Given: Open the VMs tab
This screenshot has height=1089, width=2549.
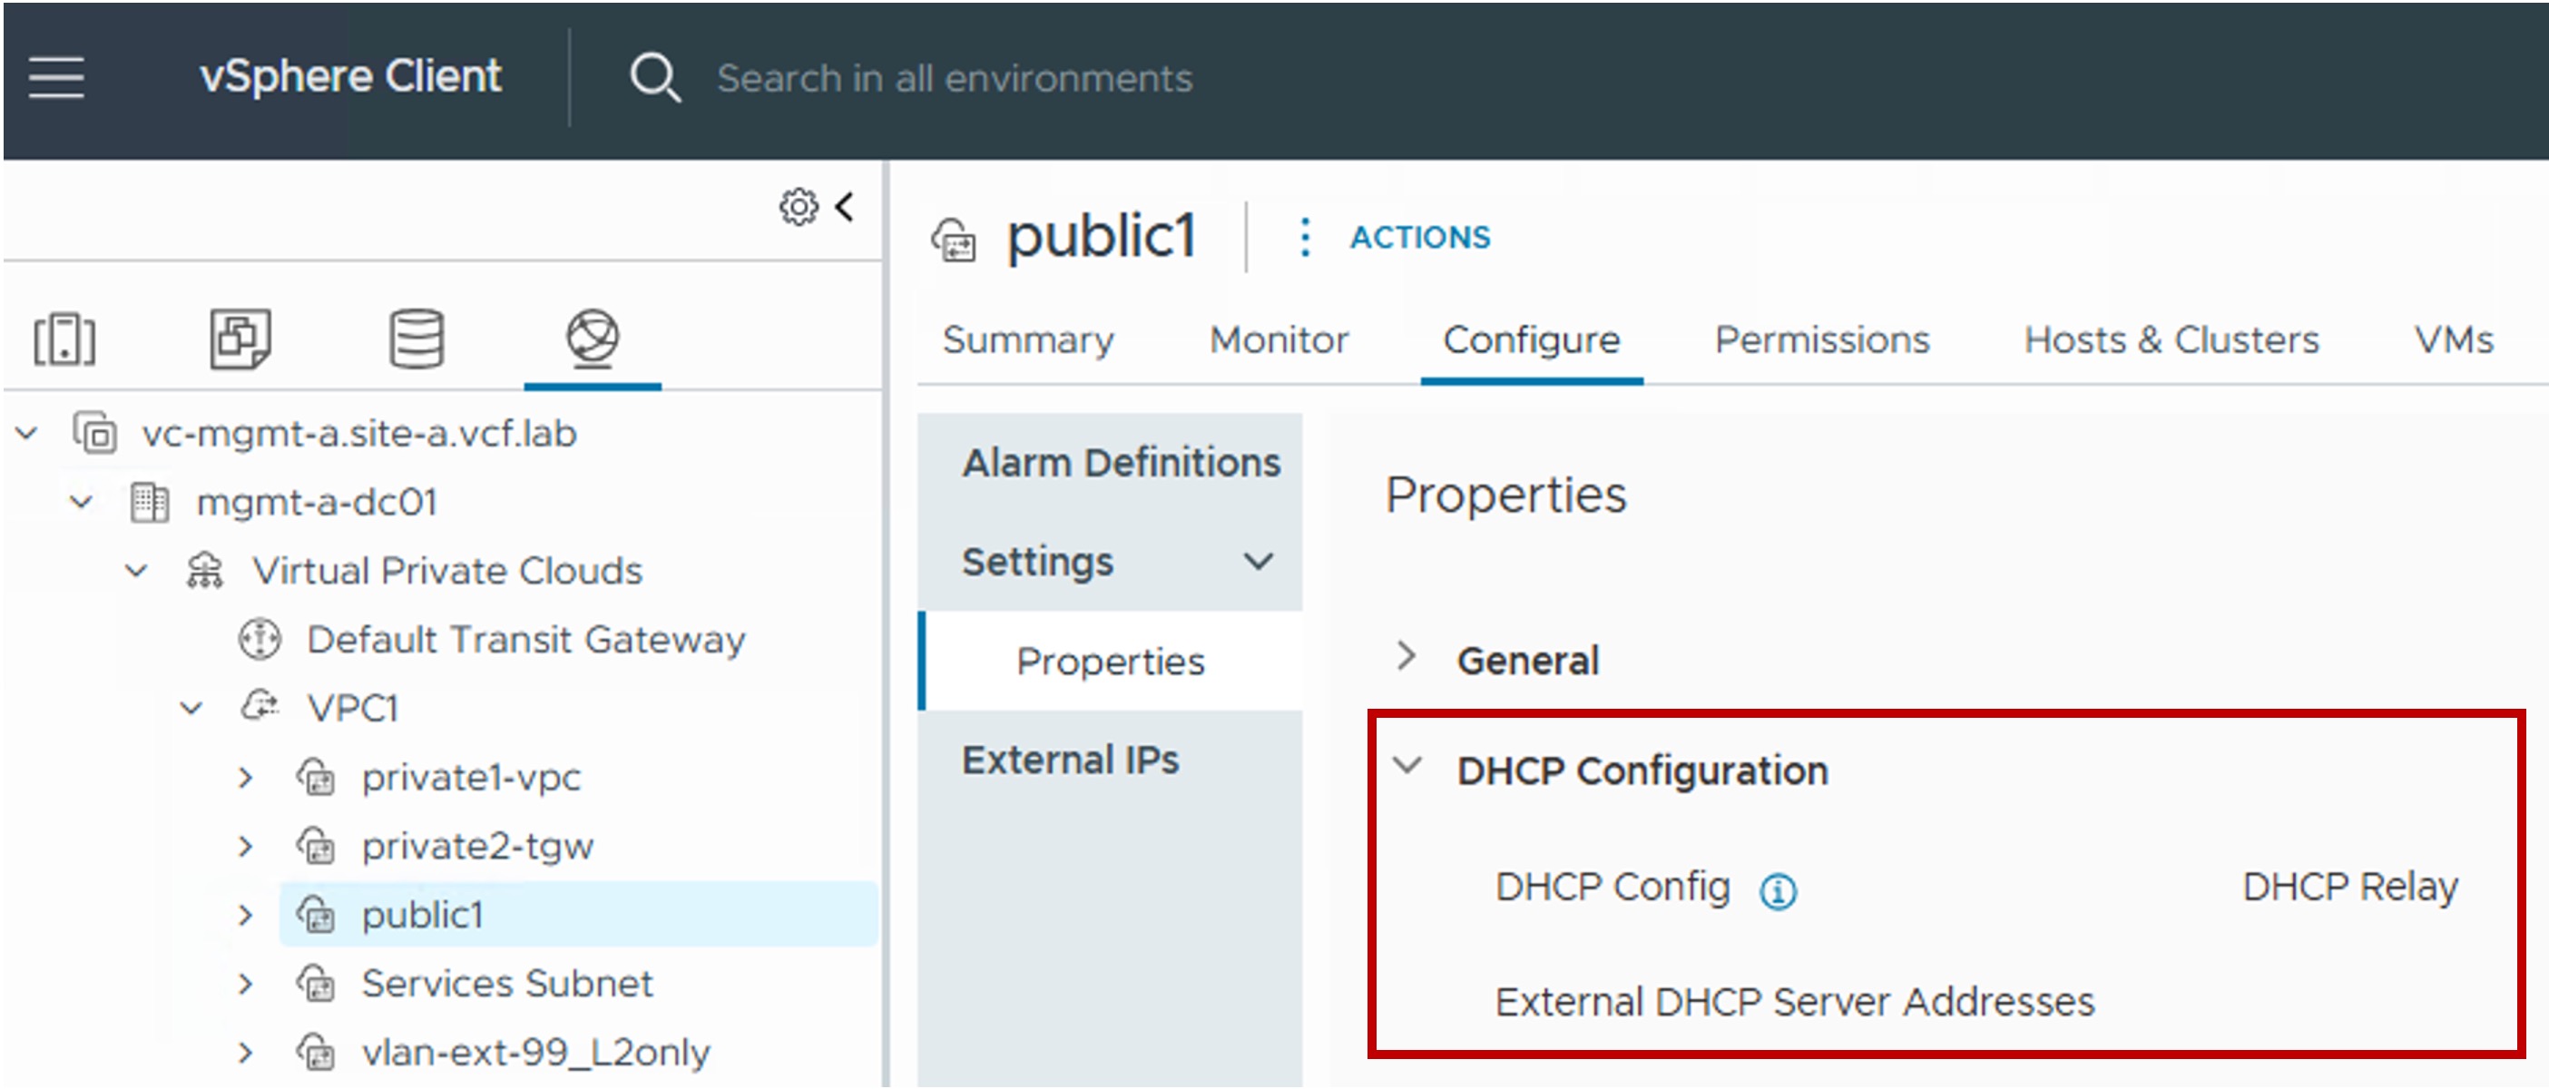Looking at the screenshot, I should (2454, 340).
